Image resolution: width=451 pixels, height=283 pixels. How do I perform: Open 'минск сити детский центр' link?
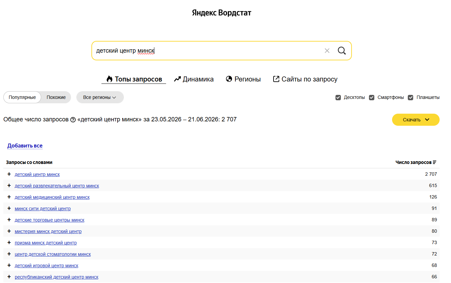coord(43,209)
